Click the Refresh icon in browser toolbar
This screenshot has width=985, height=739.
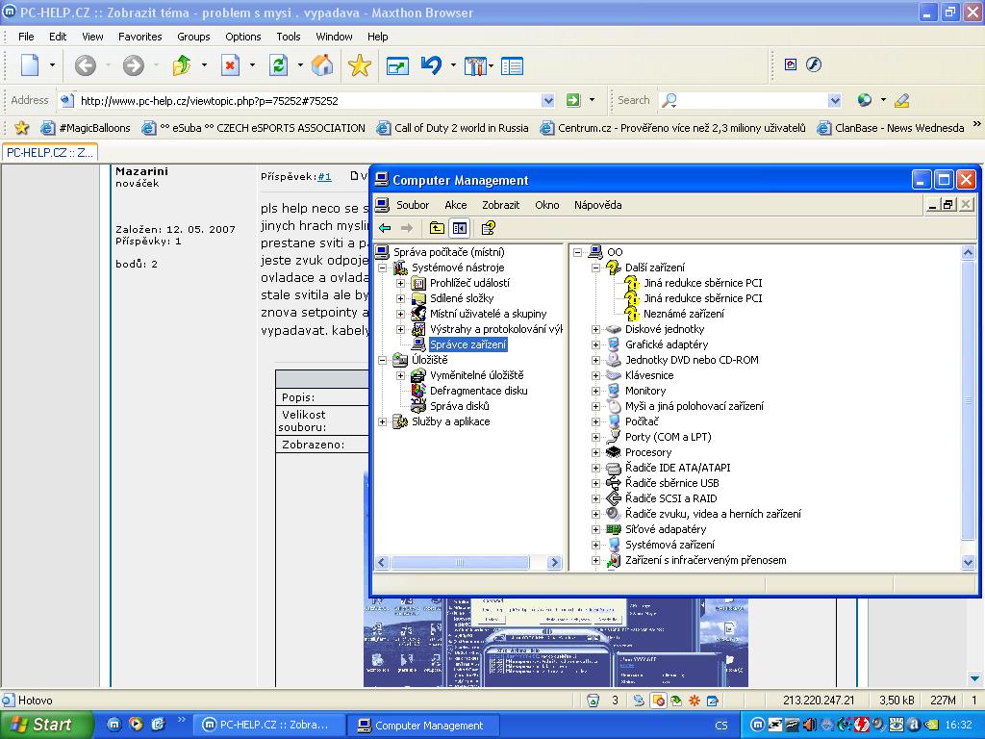tap(278, 65)
